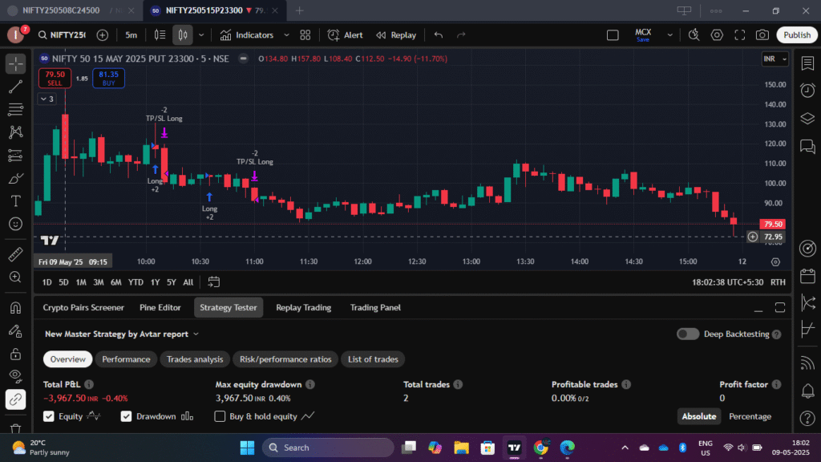The height and width of the screenshot is (462, 821).
Task: Open the long position forecasting tool
Action: [16, 156]
